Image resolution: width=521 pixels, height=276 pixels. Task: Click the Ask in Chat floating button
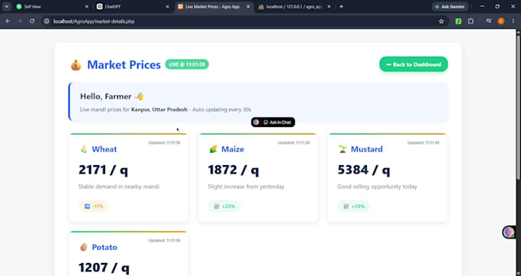coord(273,122)
